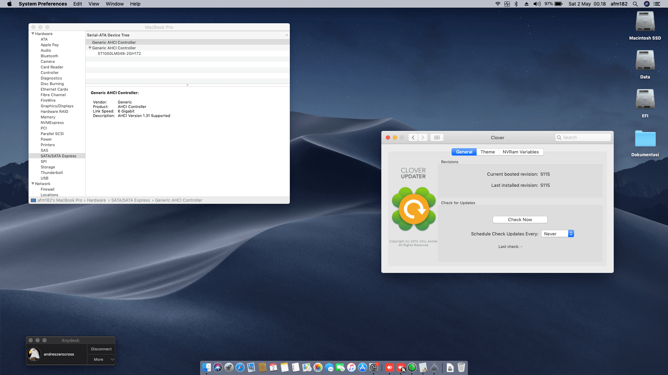Go forward in Clover preference pane
Viewport: 668px width, 375px height.
click(423, 137)
